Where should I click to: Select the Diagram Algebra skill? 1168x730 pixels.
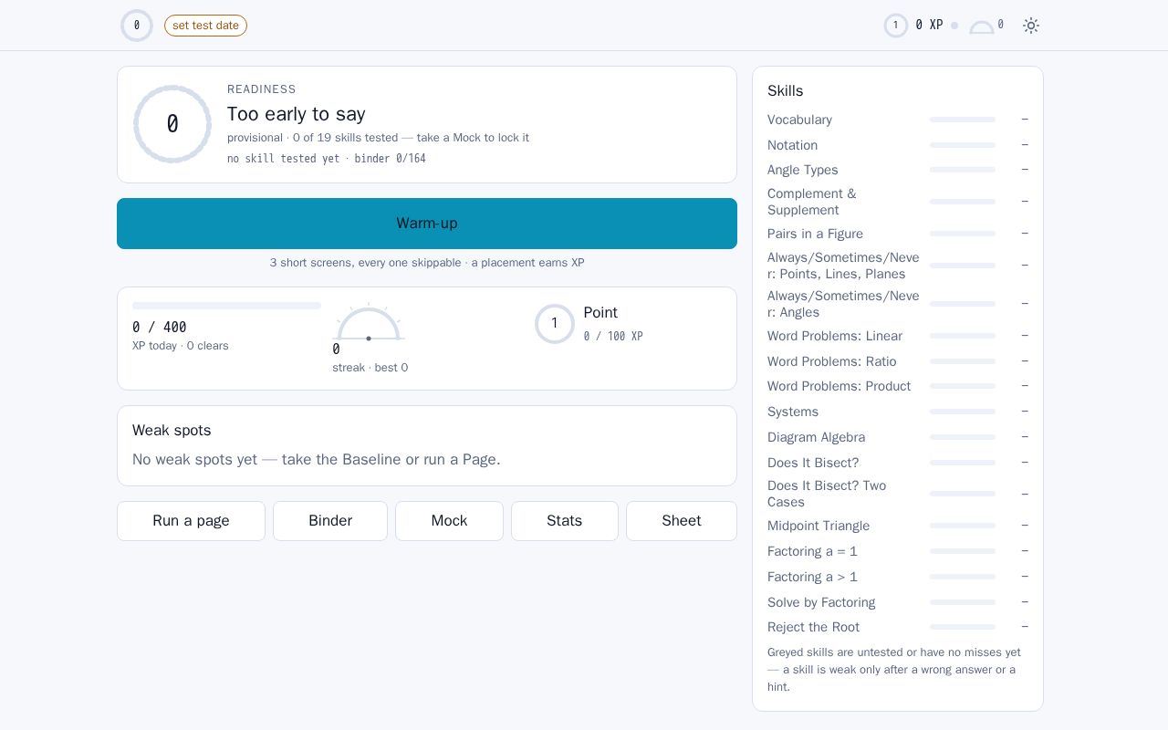pyautogui.click(x=898, y=437)
